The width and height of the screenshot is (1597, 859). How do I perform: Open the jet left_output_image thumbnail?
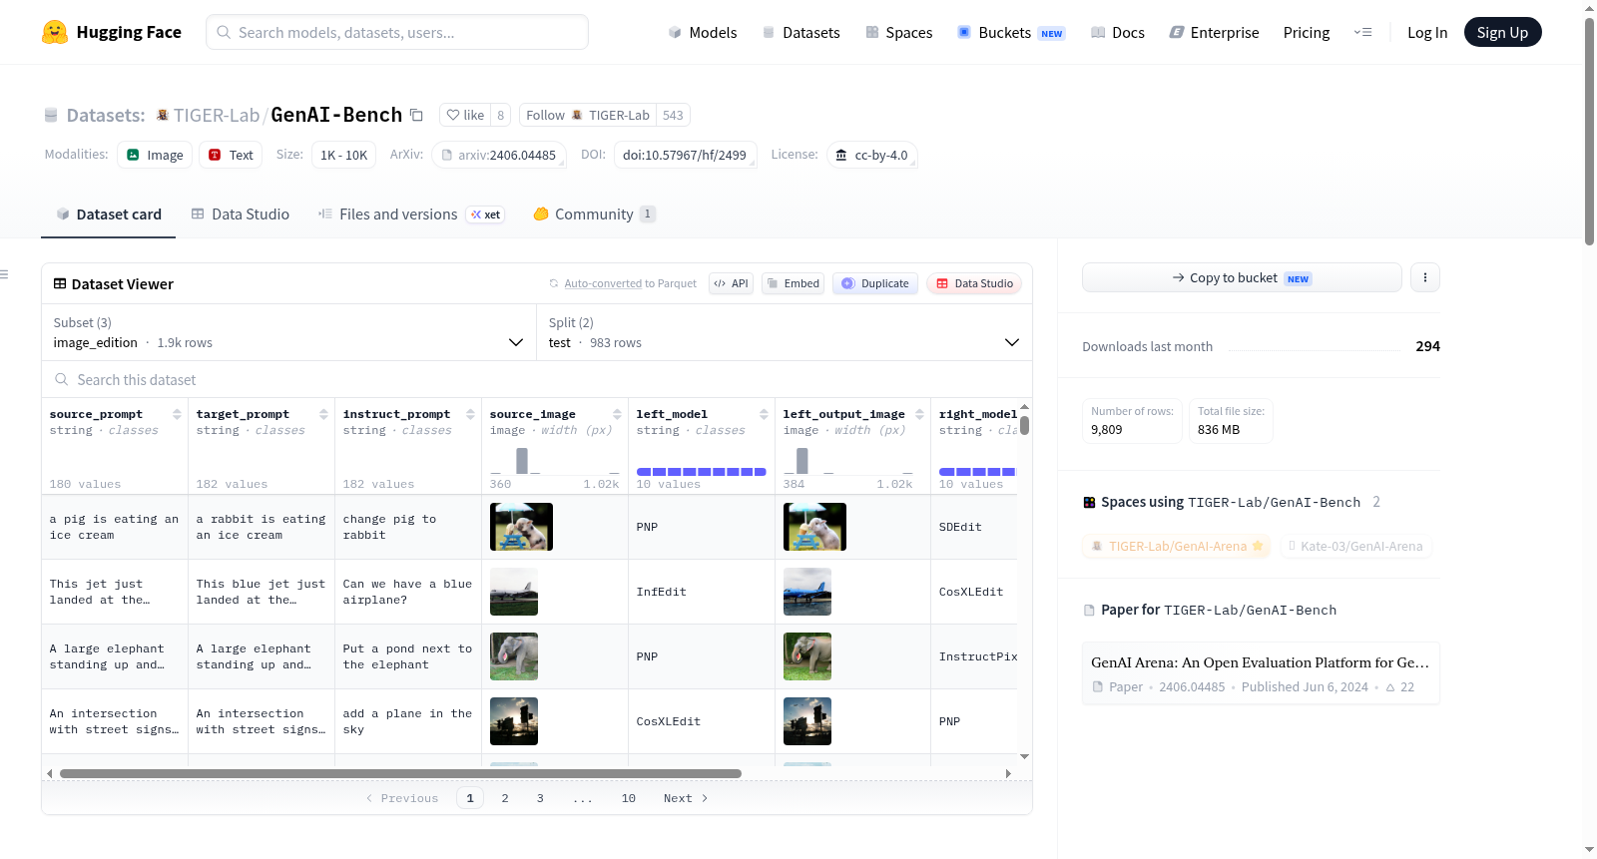pyautogui.click(x=807, y=592)
